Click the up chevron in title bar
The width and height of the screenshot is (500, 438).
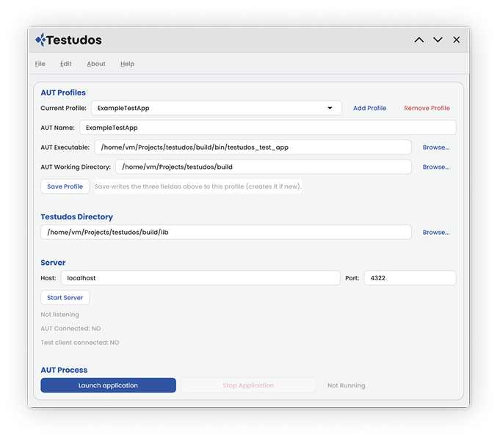419,40
